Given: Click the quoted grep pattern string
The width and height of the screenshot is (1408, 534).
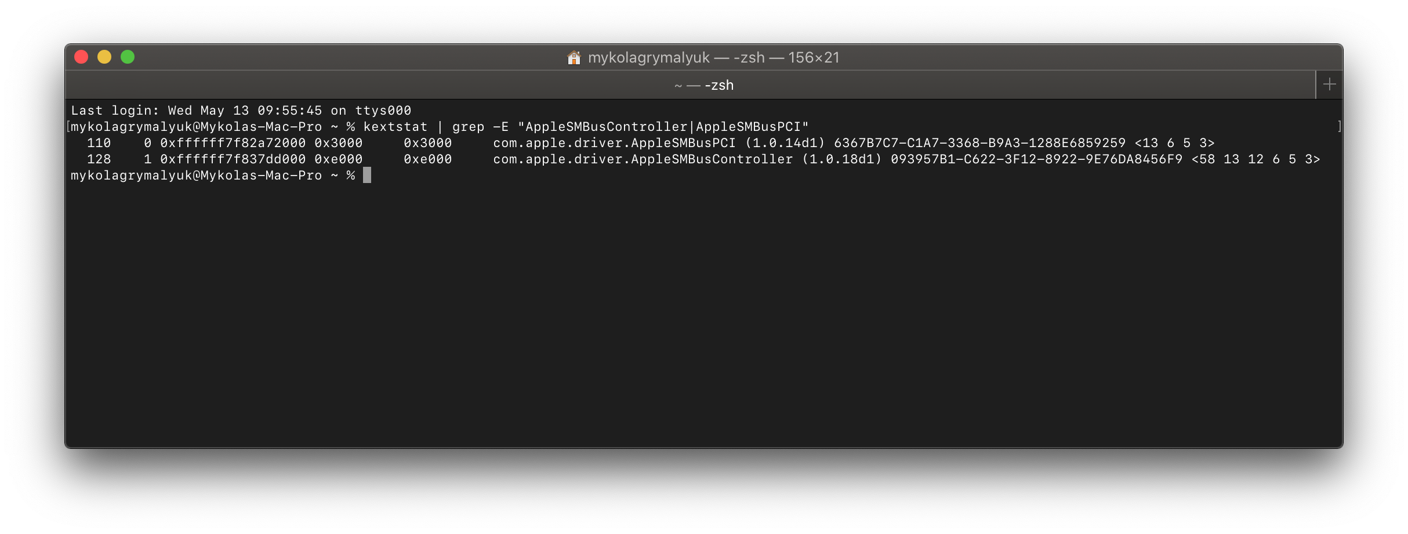Looking at the screenshot, I should pos(663,127).
